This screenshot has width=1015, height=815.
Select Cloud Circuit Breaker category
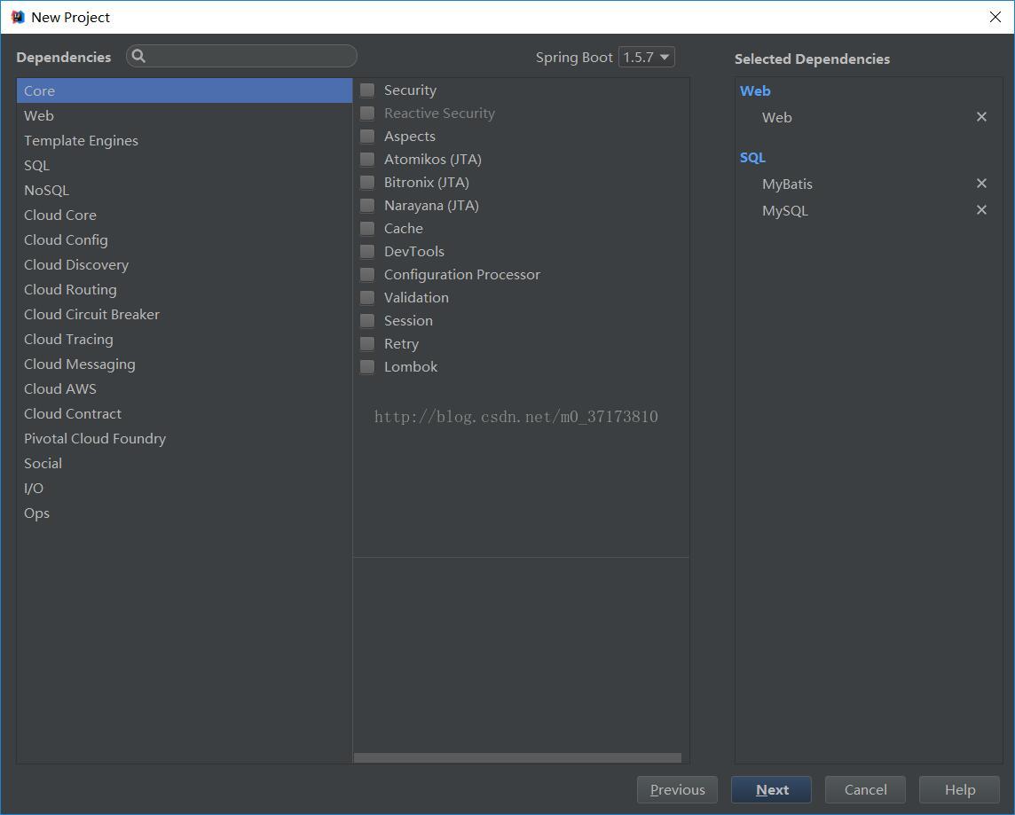click(185, 314)
